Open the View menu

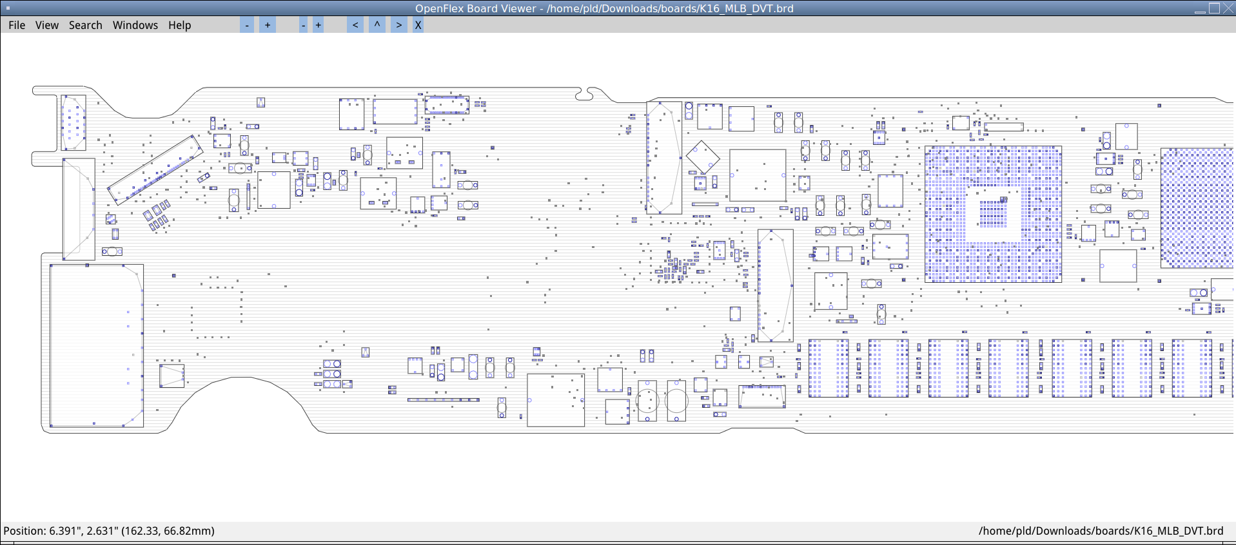tap(47, 25)
